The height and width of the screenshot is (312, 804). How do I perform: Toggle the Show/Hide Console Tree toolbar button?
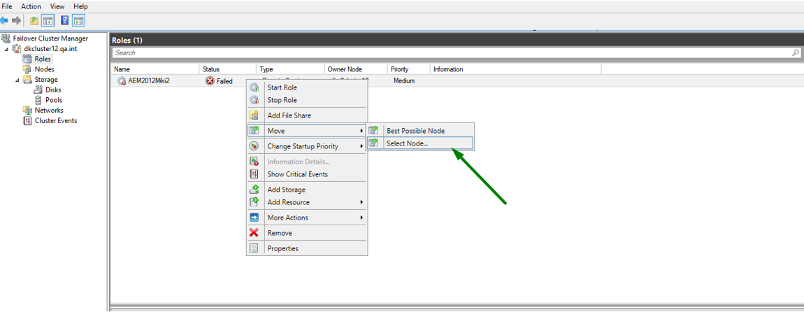(48, 20)
